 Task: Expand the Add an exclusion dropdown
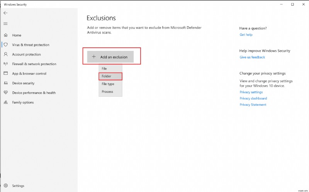click(110, 57)
